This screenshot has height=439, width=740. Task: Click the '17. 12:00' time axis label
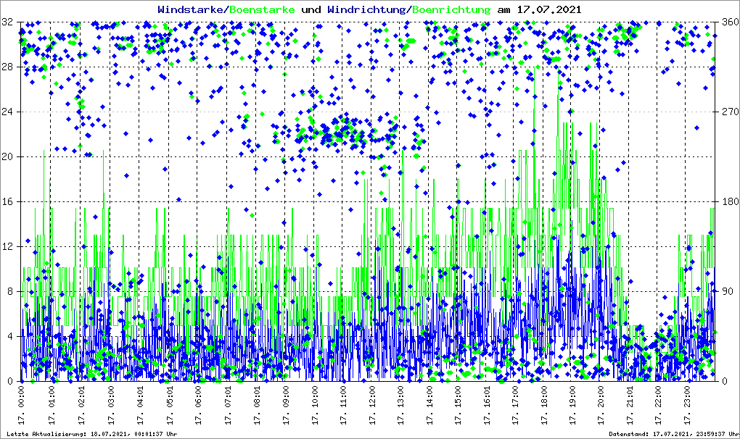click(372, 405)
